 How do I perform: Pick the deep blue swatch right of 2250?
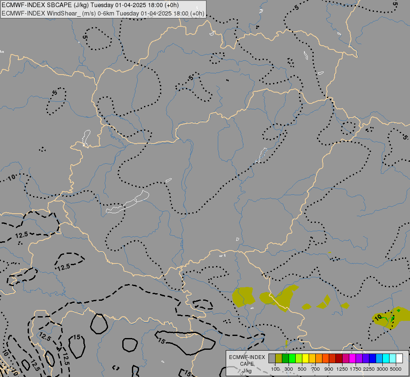click(373, 358)
